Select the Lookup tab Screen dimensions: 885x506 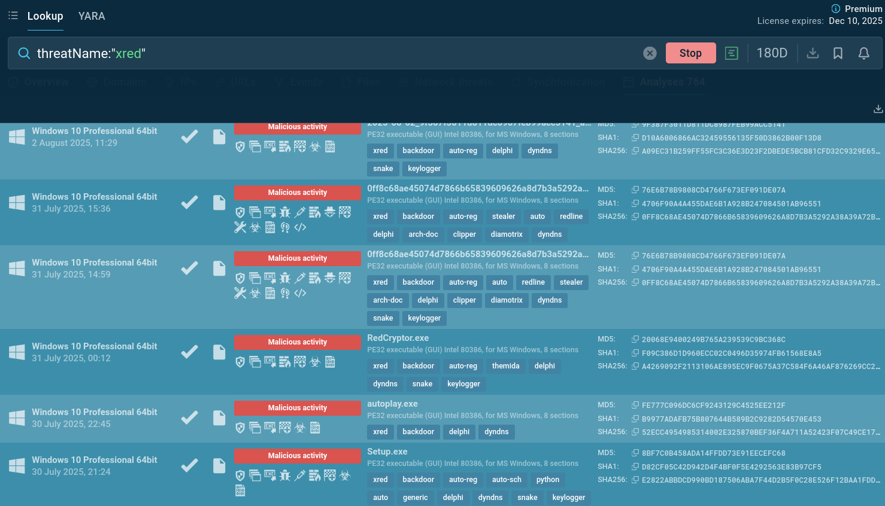coord(45,16)
